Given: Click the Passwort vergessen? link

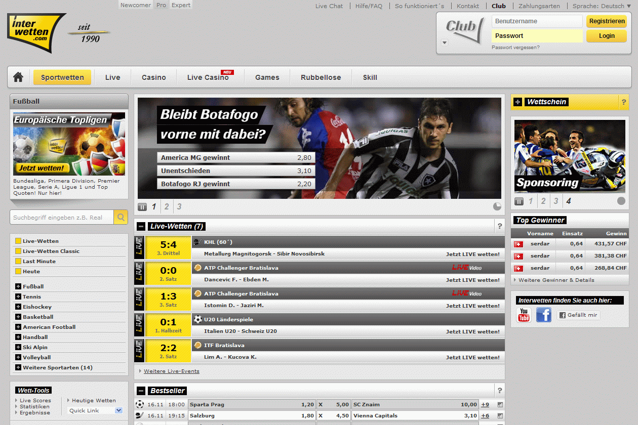Looking at the screenshot, I should click(x=515, y=48).
